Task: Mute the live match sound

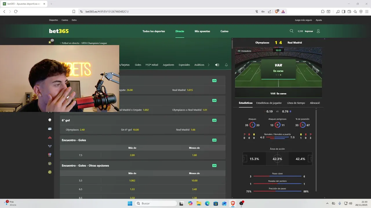Action: click(x=217, y=65)
